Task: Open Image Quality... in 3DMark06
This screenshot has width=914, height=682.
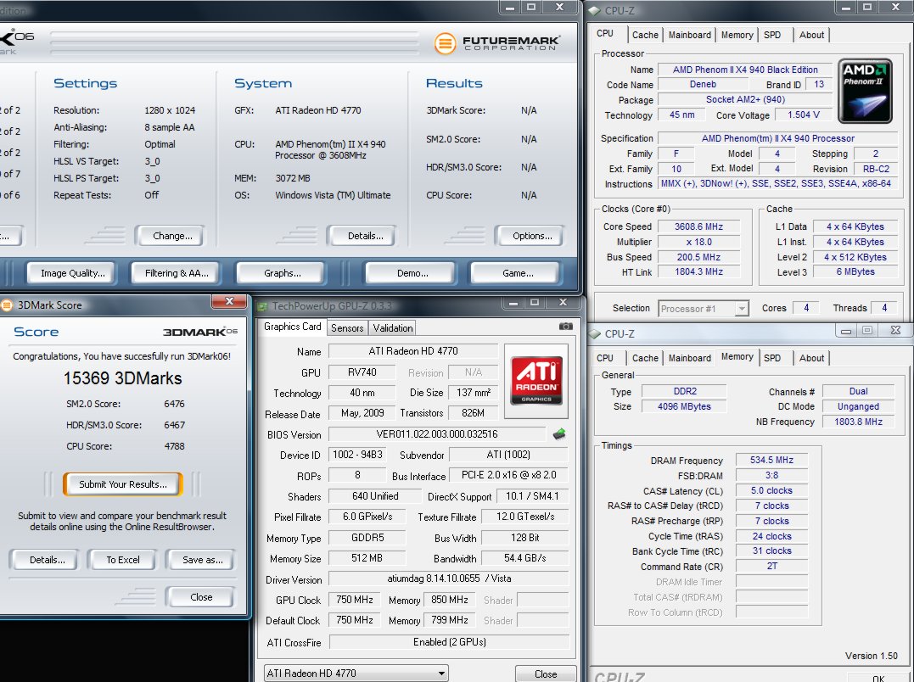Action: point(71,273)
